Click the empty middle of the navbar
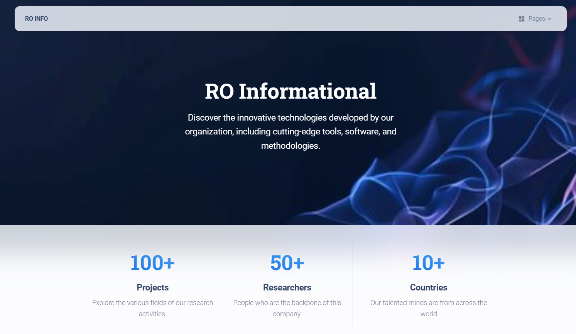This screenshot has width=576, height=334. 270,18
